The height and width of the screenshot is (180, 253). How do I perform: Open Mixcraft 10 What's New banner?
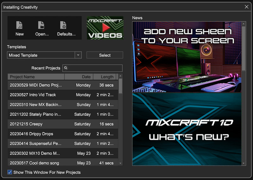click(x=187, y=129)
